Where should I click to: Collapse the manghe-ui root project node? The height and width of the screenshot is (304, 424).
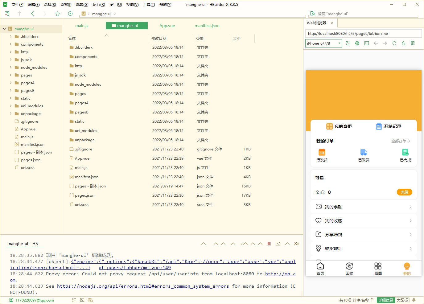4,29
